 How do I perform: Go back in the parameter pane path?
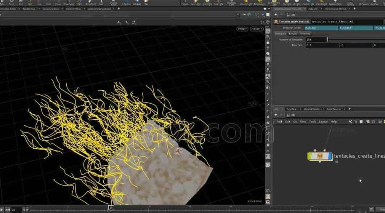point(276,15)
